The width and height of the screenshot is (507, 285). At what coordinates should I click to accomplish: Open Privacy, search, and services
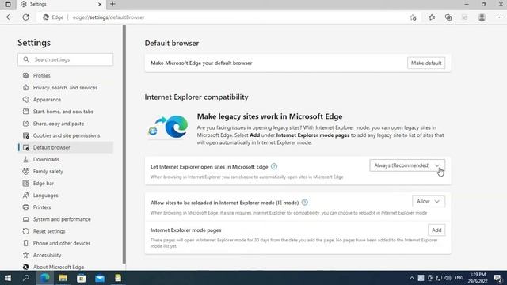tap(66, 88)
